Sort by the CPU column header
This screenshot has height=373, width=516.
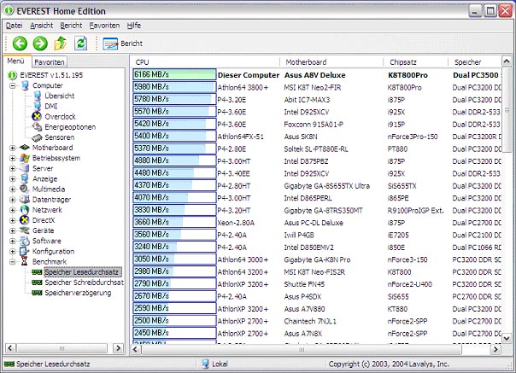pos(206,62)
